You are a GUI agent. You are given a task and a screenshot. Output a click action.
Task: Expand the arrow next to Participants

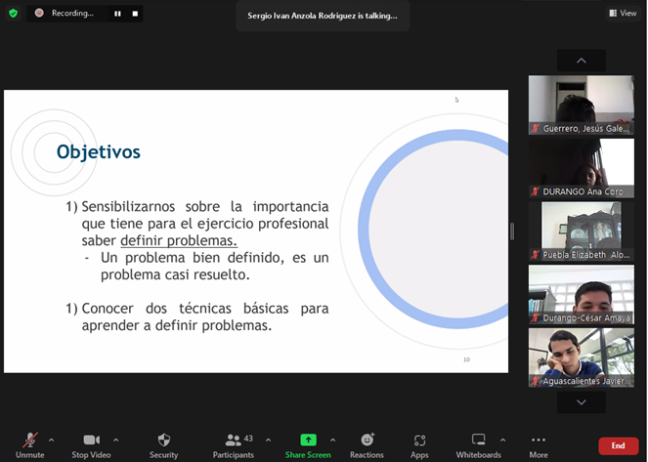pos(268,441)
